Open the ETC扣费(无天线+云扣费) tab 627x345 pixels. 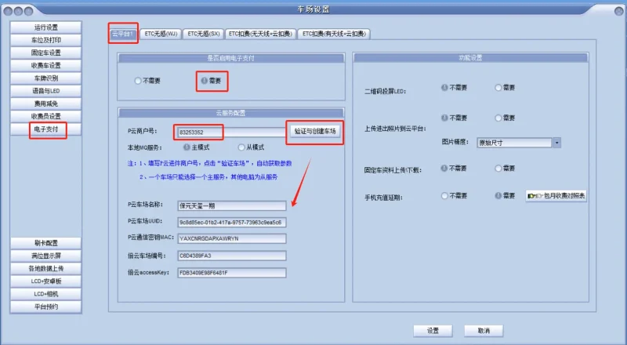click(260, 34)
